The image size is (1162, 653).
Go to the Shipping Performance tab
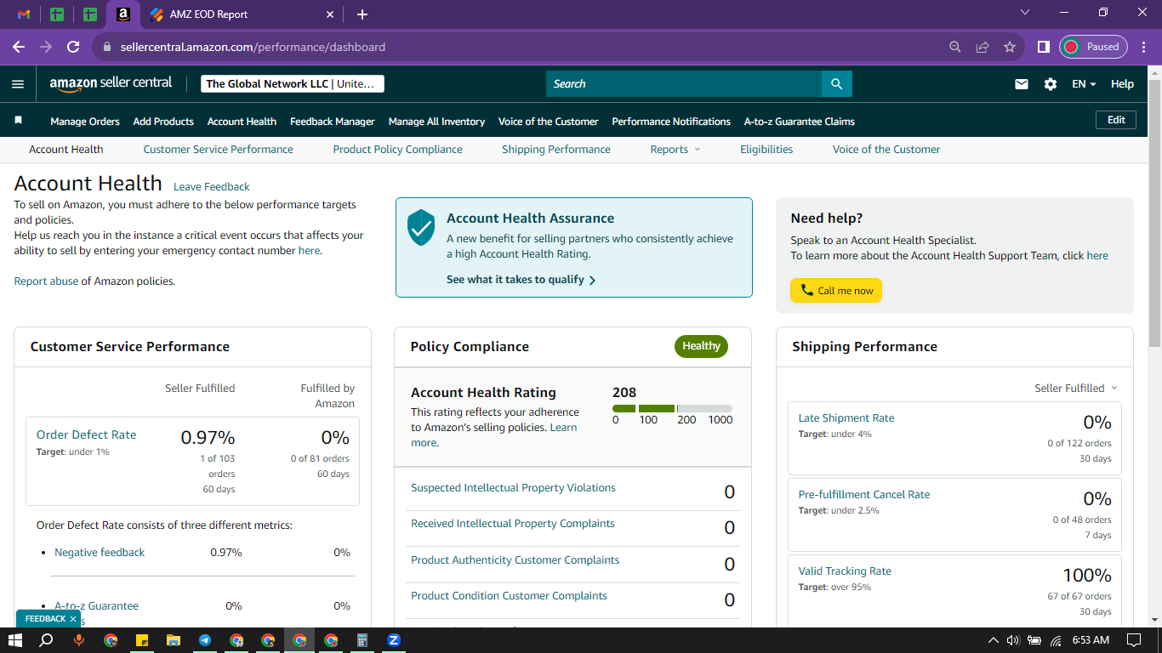(556, 149)
